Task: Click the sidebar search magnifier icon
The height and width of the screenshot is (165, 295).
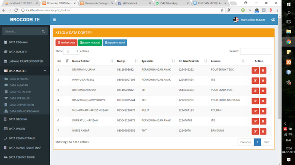Action: [43, 32]
